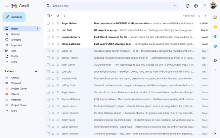Open account profile avatar
This screenshot has height=138, width=220.
(x=213, y=6)
